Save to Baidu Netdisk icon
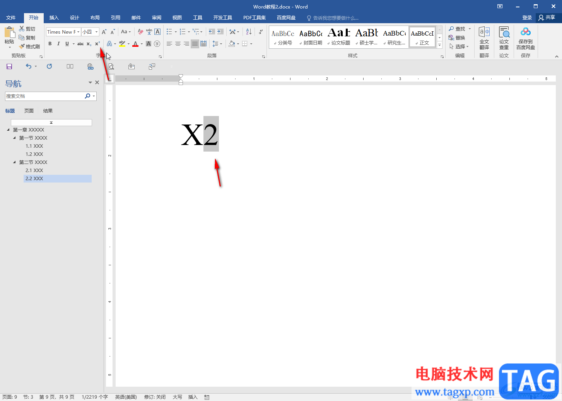This screenshot has height=401, width=562. (526, 38)
